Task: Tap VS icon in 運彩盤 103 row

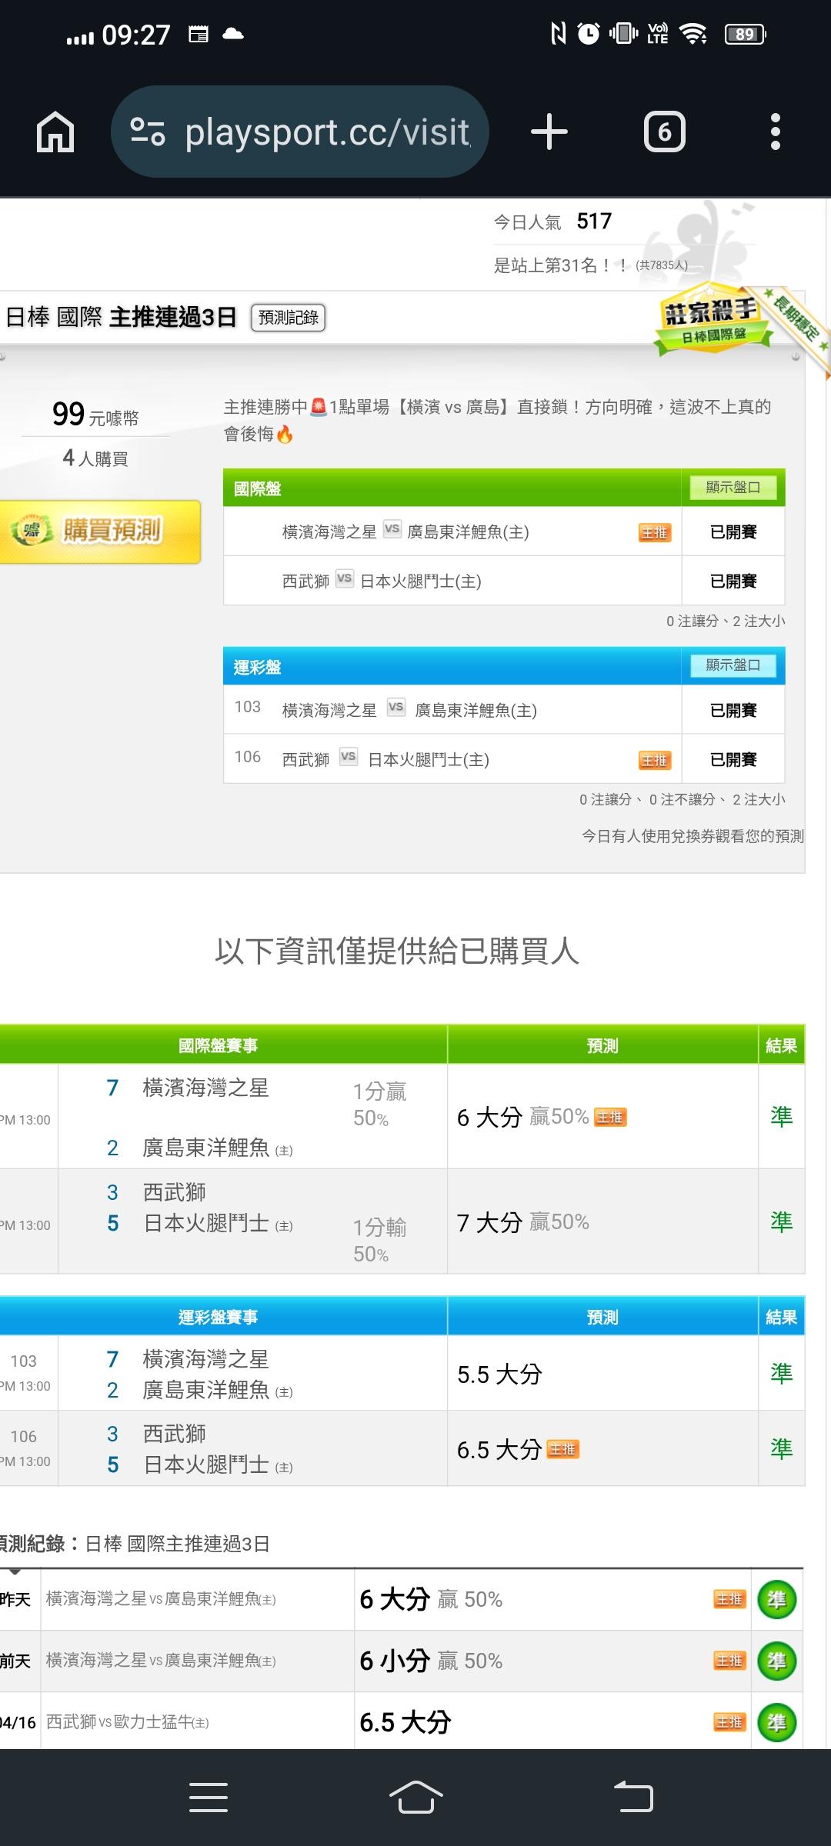Action: pyautogui.click(x=396, y=708)
